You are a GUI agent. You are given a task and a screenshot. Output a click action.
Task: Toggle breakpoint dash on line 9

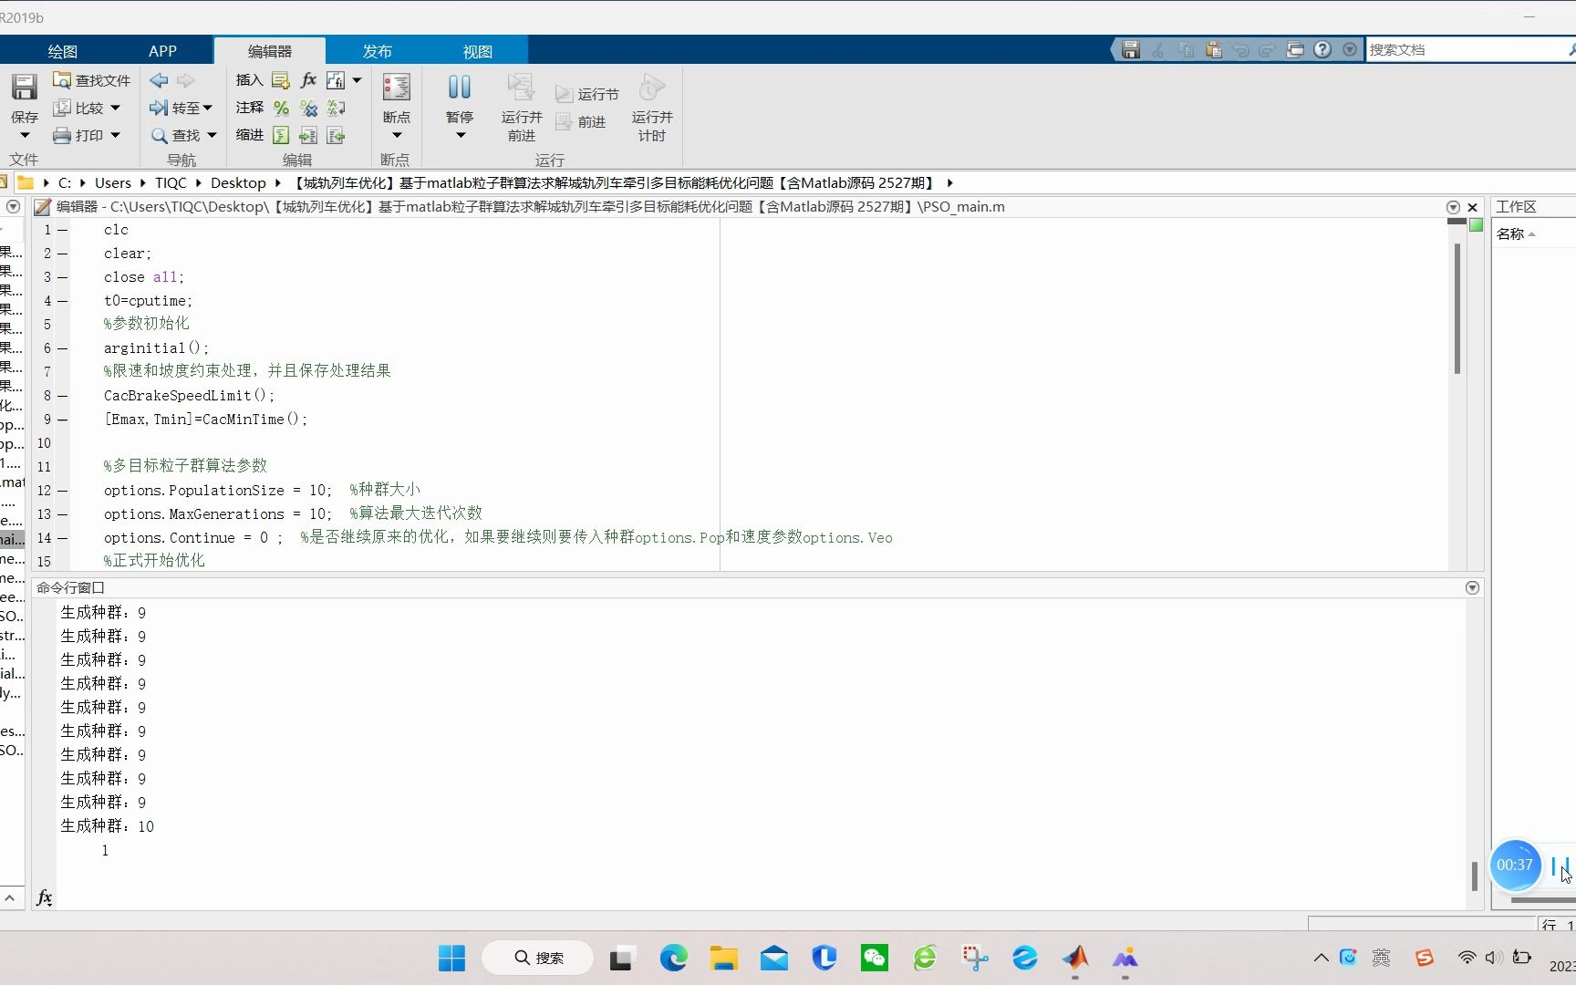[x=63, y=420]
